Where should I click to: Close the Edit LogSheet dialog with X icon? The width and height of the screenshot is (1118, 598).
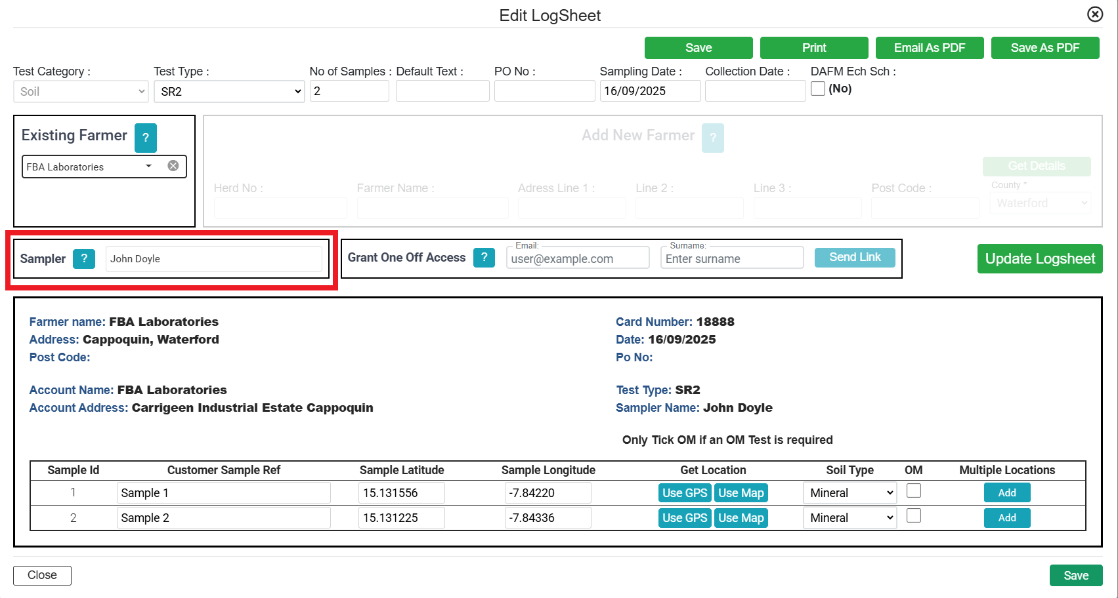[1094, 14]
